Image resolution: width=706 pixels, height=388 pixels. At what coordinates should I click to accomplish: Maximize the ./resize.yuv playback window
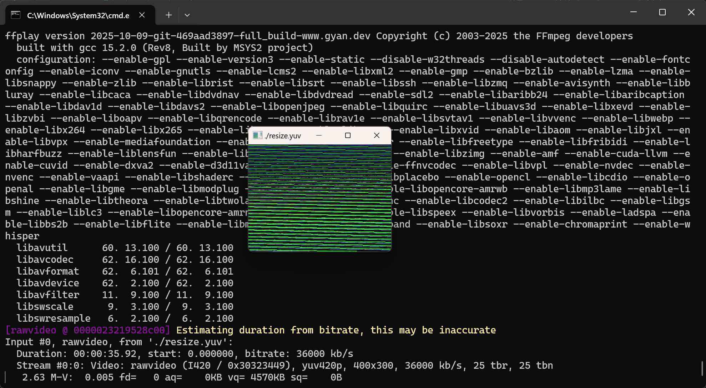pos(348,136)
